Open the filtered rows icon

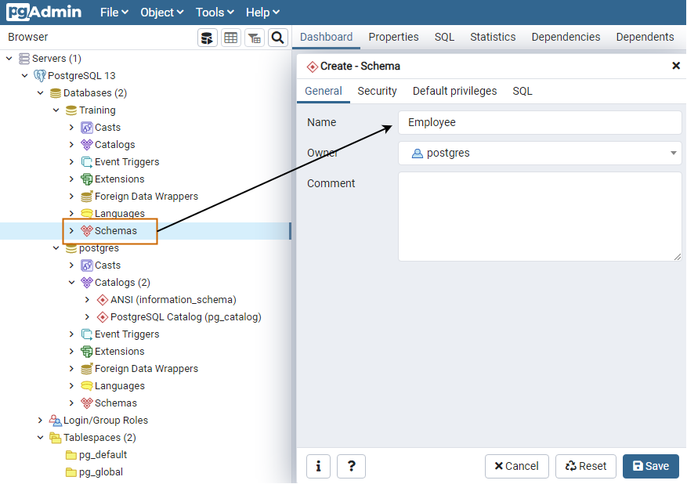[x=254, y=37]
